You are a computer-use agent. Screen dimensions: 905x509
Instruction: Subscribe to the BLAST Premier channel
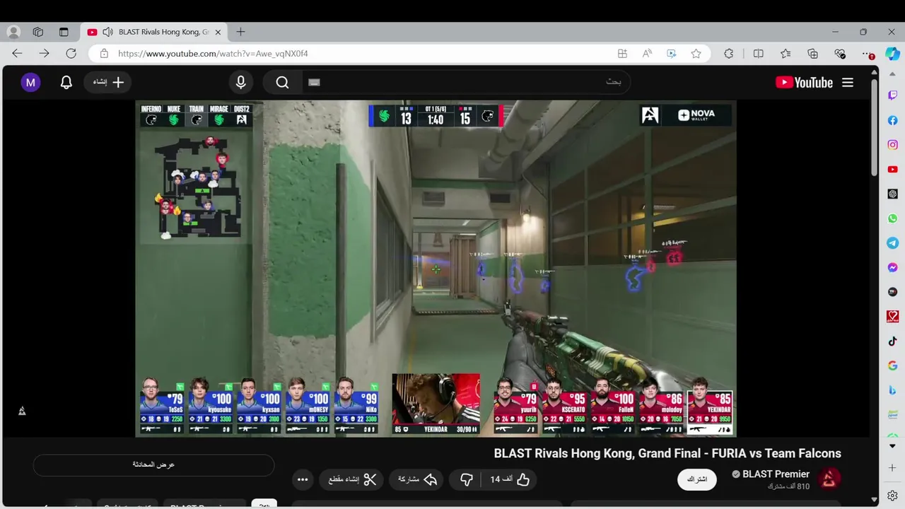697,479
